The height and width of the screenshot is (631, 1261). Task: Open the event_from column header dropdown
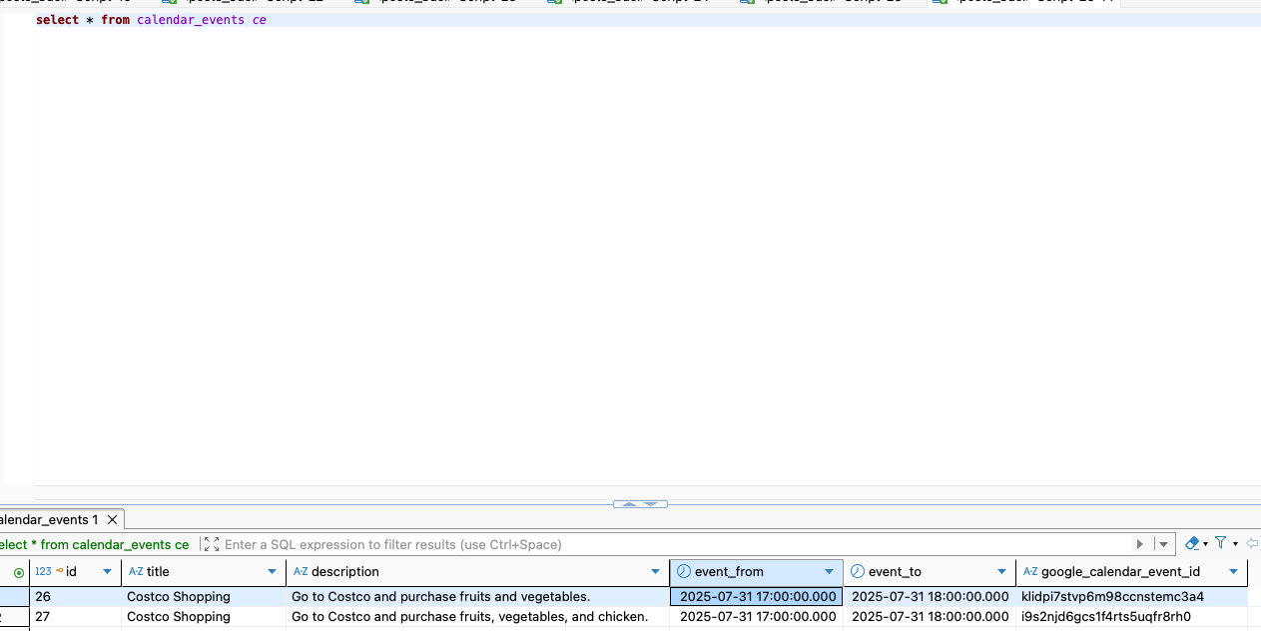pos(827,571)
